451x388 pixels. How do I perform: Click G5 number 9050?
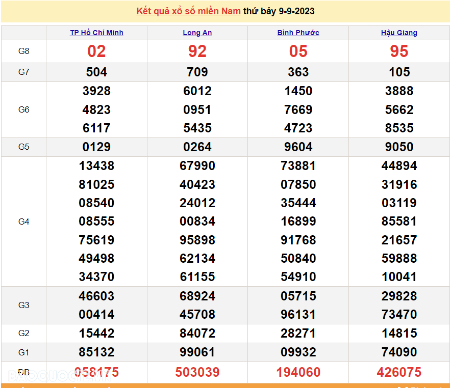tap(399, 147)
